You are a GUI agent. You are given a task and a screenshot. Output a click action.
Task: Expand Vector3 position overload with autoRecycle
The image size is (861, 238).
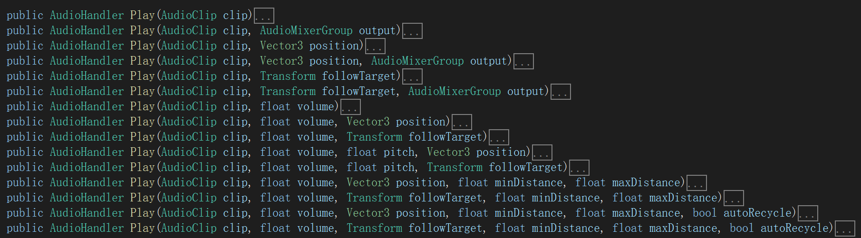coord(808,214)
